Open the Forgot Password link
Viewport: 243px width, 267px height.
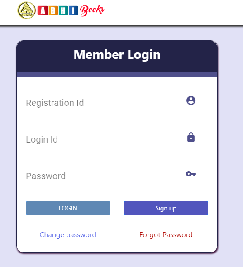click(166, 235)
